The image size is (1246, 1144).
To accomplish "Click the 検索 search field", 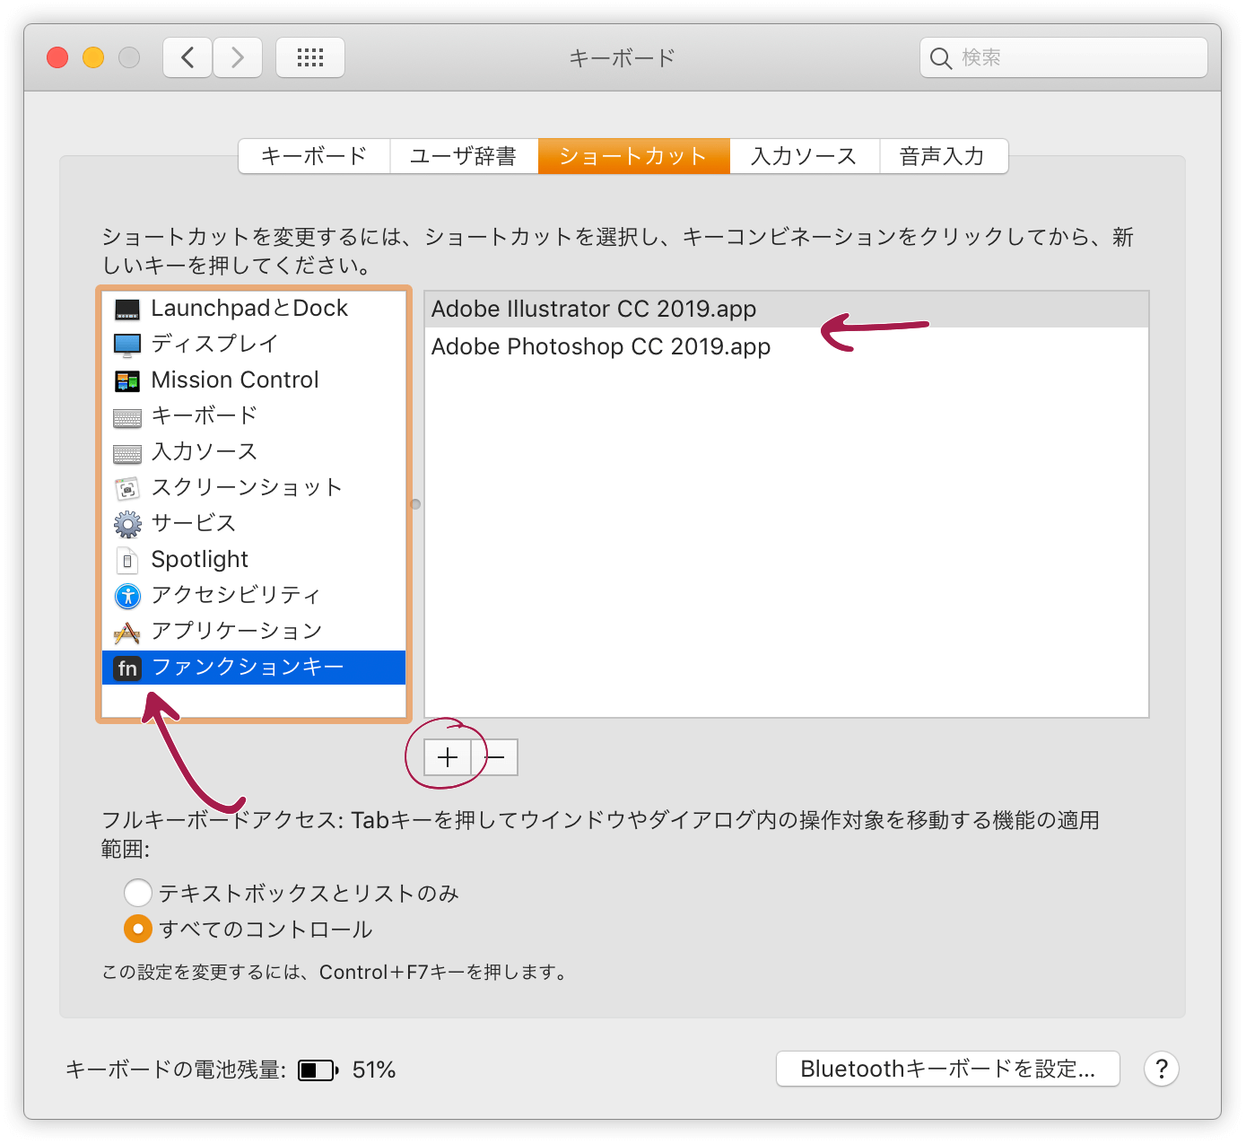I will (1064, 58).
